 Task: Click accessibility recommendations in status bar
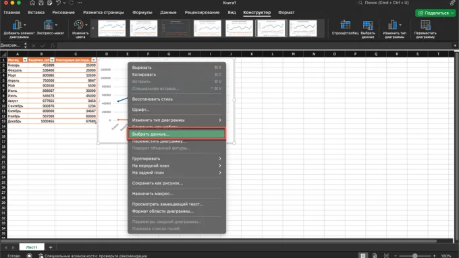coord(92,256)
